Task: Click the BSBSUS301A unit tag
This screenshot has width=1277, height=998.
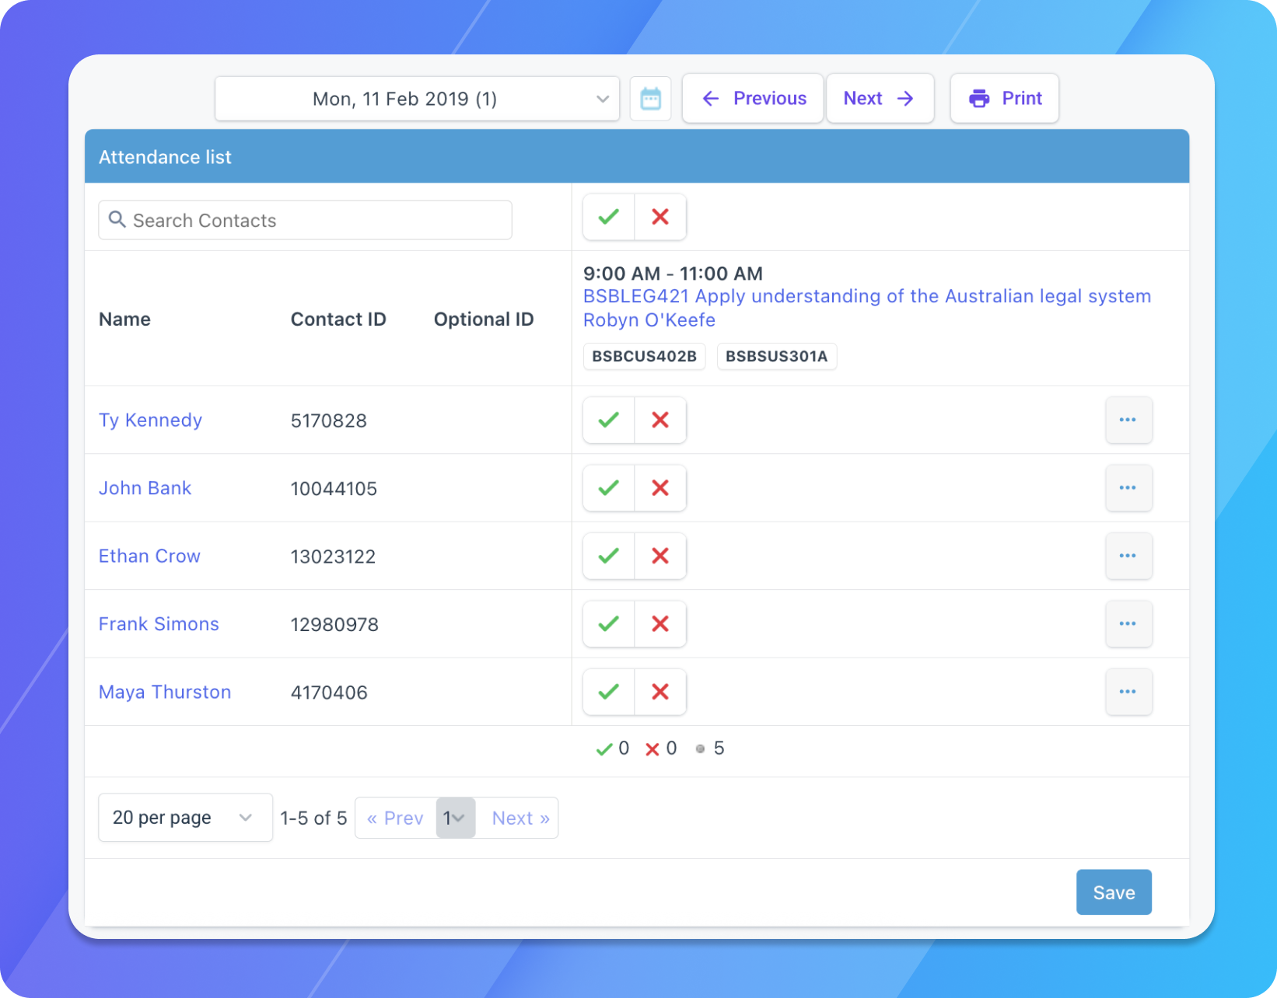Action: [x=776, y=357]
